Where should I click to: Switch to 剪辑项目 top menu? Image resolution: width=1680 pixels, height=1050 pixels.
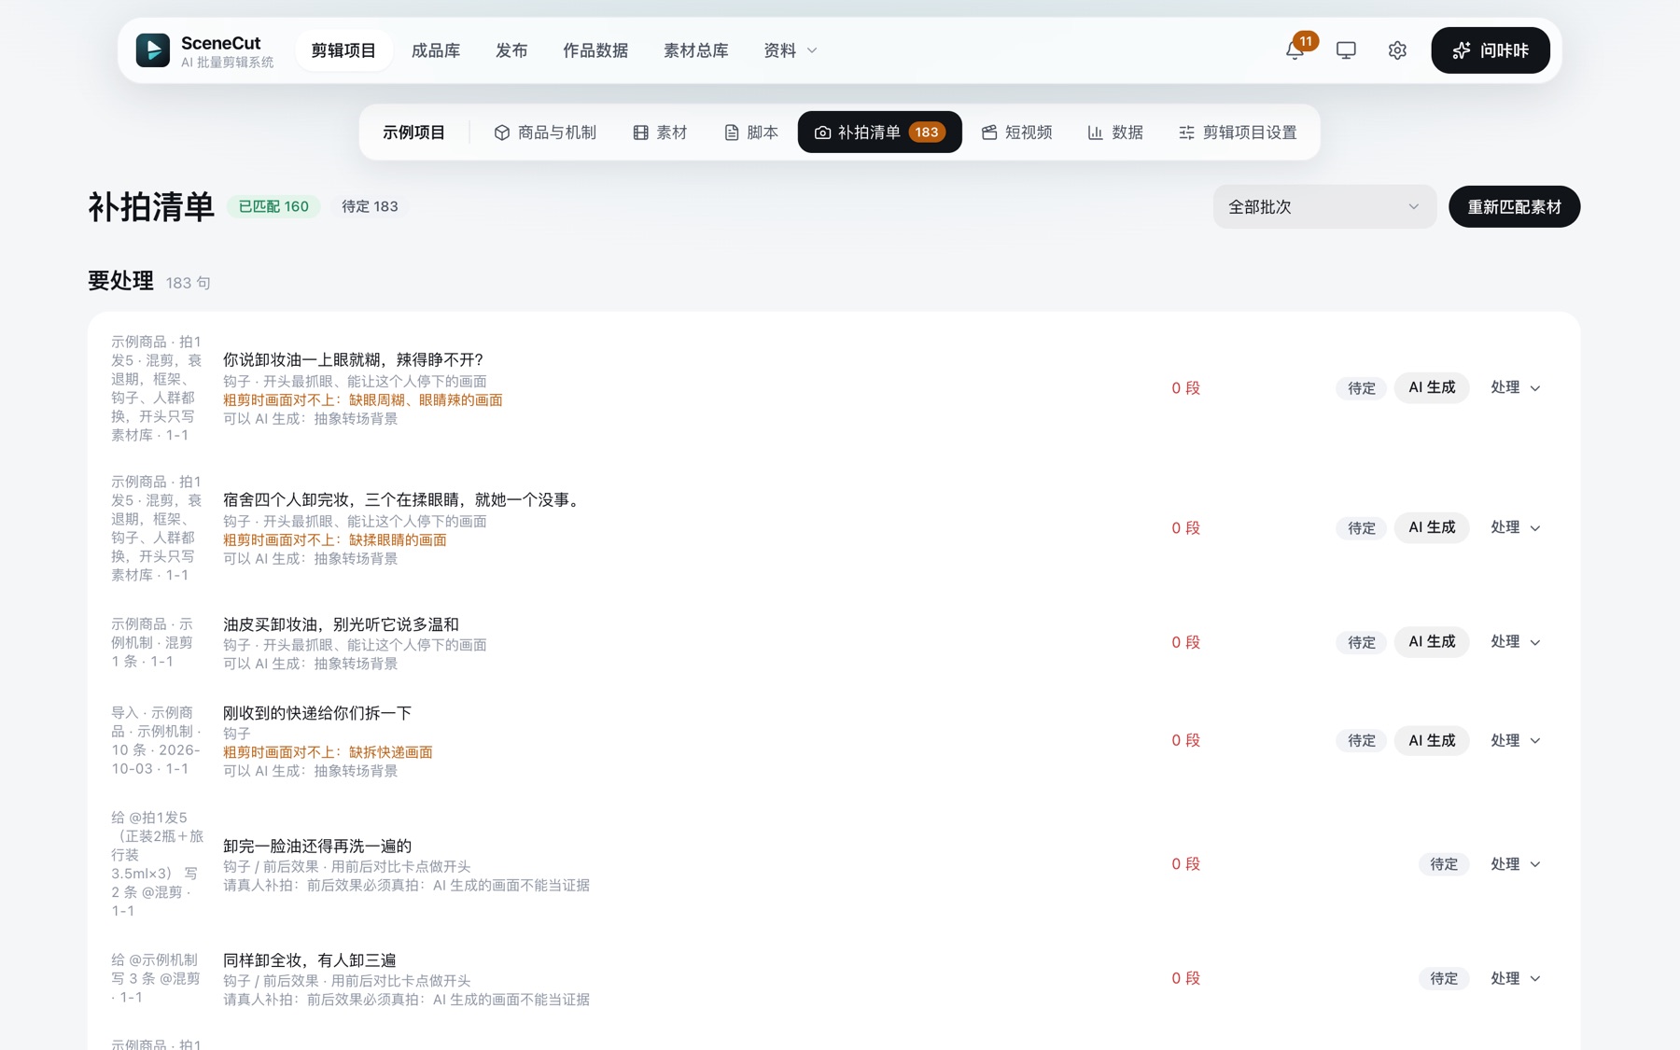(343, 50)
